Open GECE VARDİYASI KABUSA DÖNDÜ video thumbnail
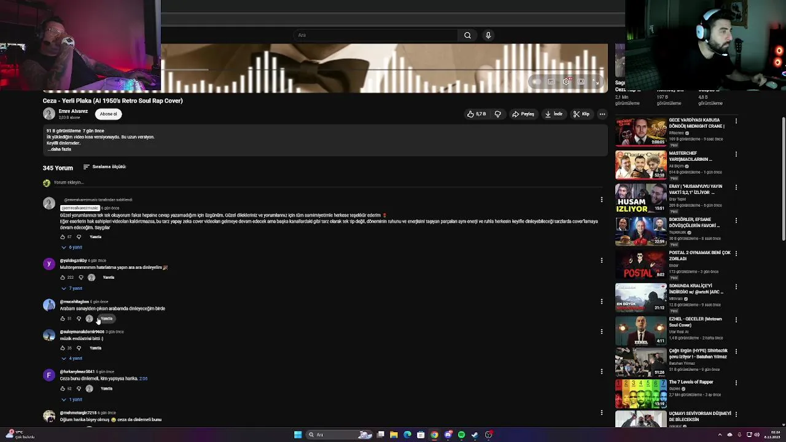 point(641,132)
